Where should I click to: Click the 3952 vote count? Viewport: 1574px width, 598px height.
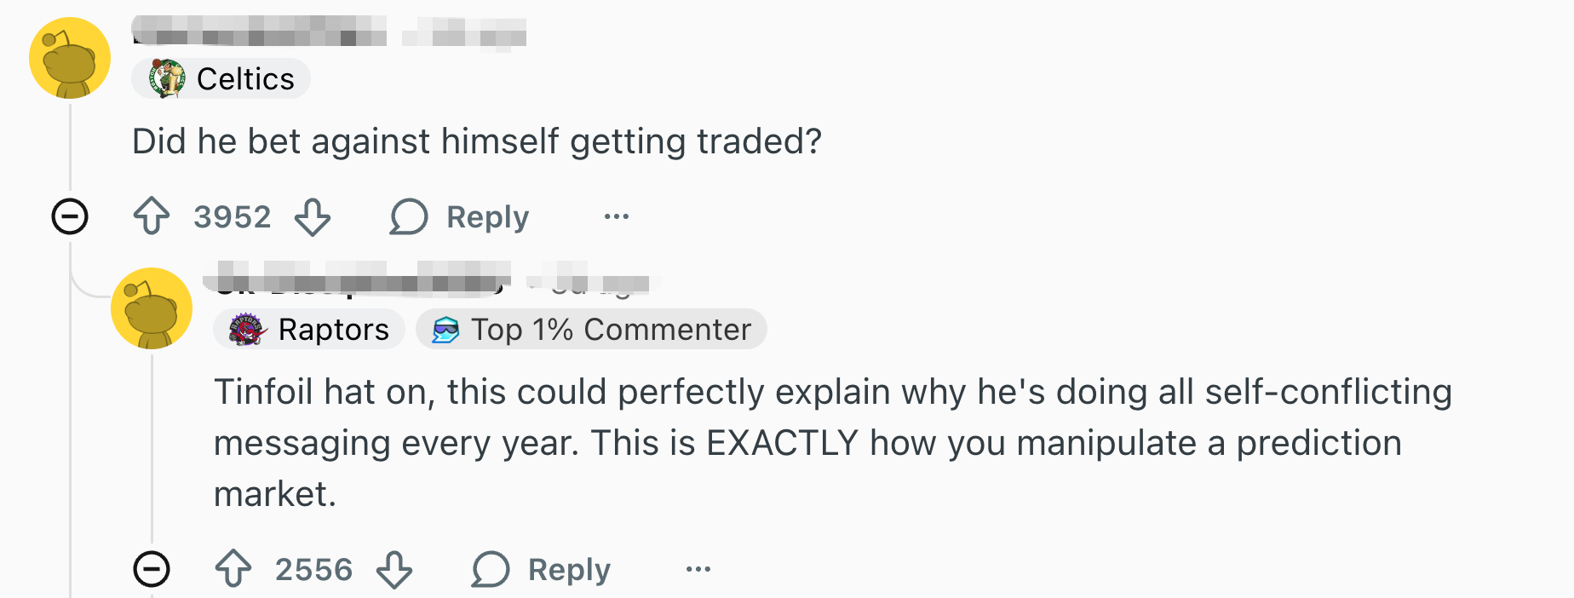[x=232, y=216]
